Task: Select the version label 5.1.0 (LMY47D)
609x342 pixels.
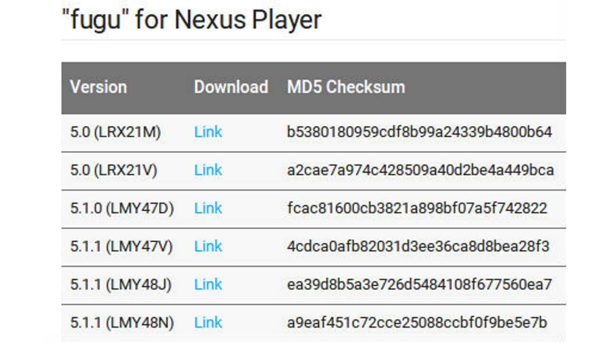Action: [x=112, y=208]
